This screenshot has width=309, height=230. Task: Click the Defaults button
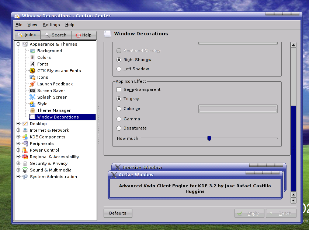coord(118,213)
